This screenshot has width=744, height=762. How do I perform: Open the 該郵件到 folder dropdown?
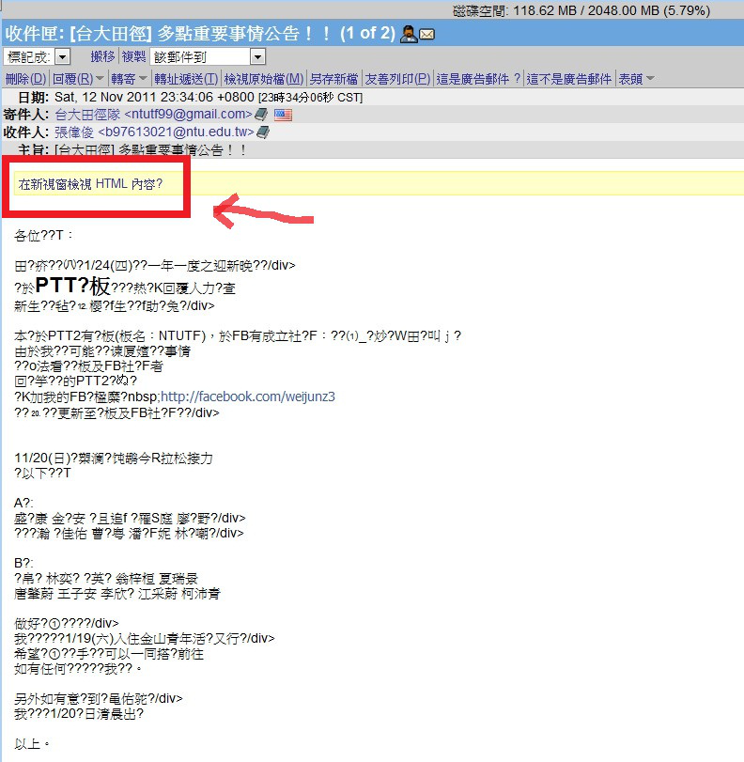pyautogui.click(x=257, y=57)
